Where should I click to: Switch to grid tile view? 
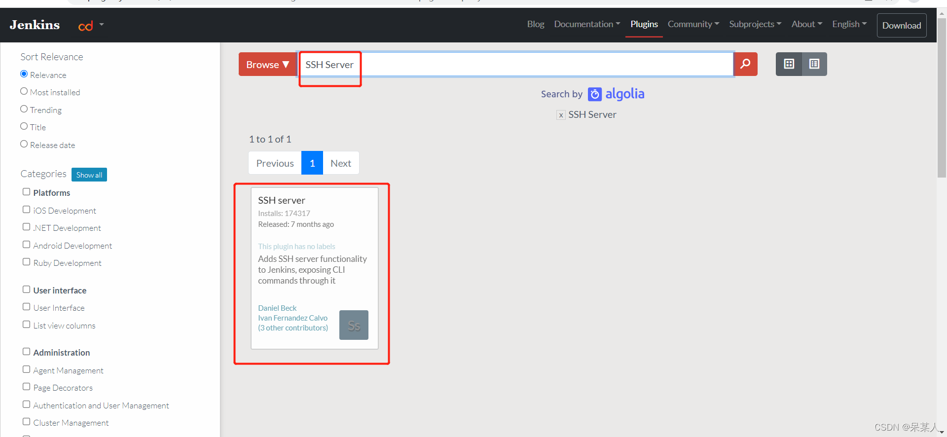(x=789, y=64)
